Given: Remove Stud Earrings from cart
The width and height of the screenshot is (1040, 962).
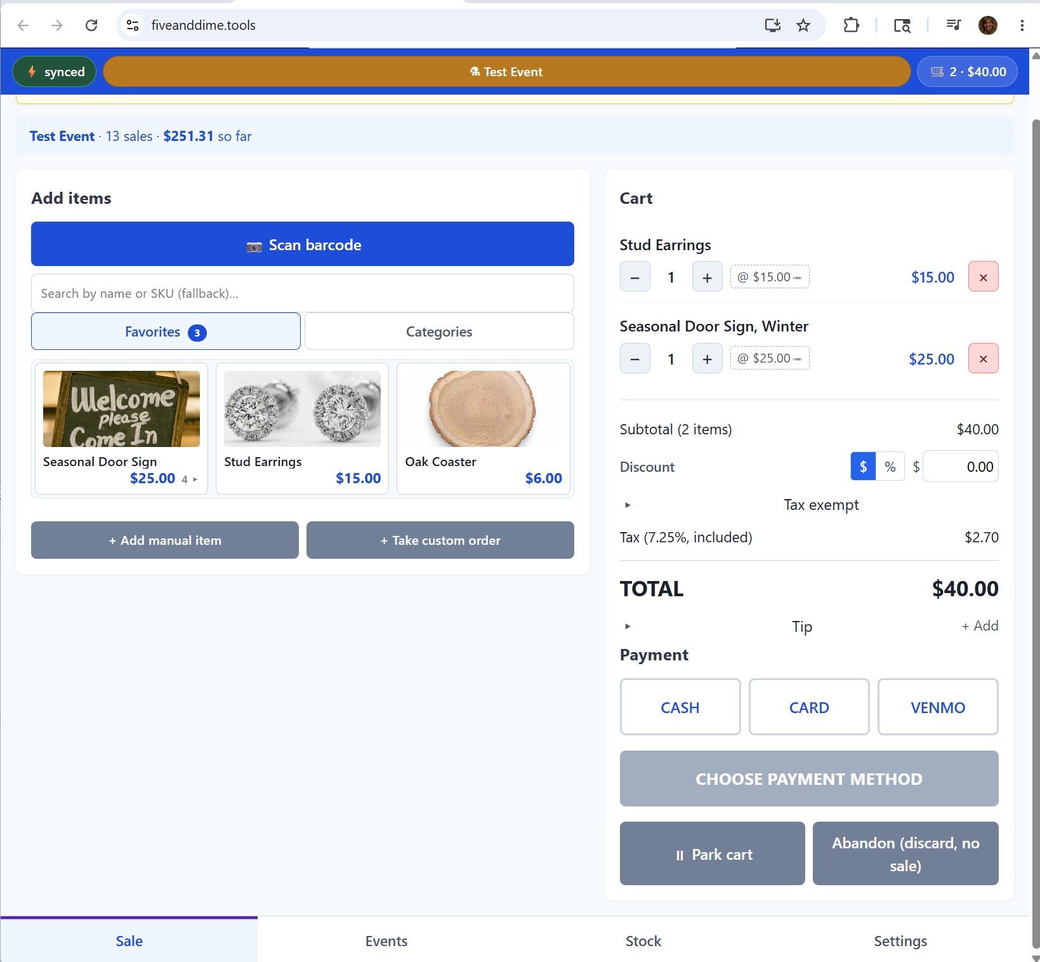Looking at the screenshot, I should tap(983, 277).
